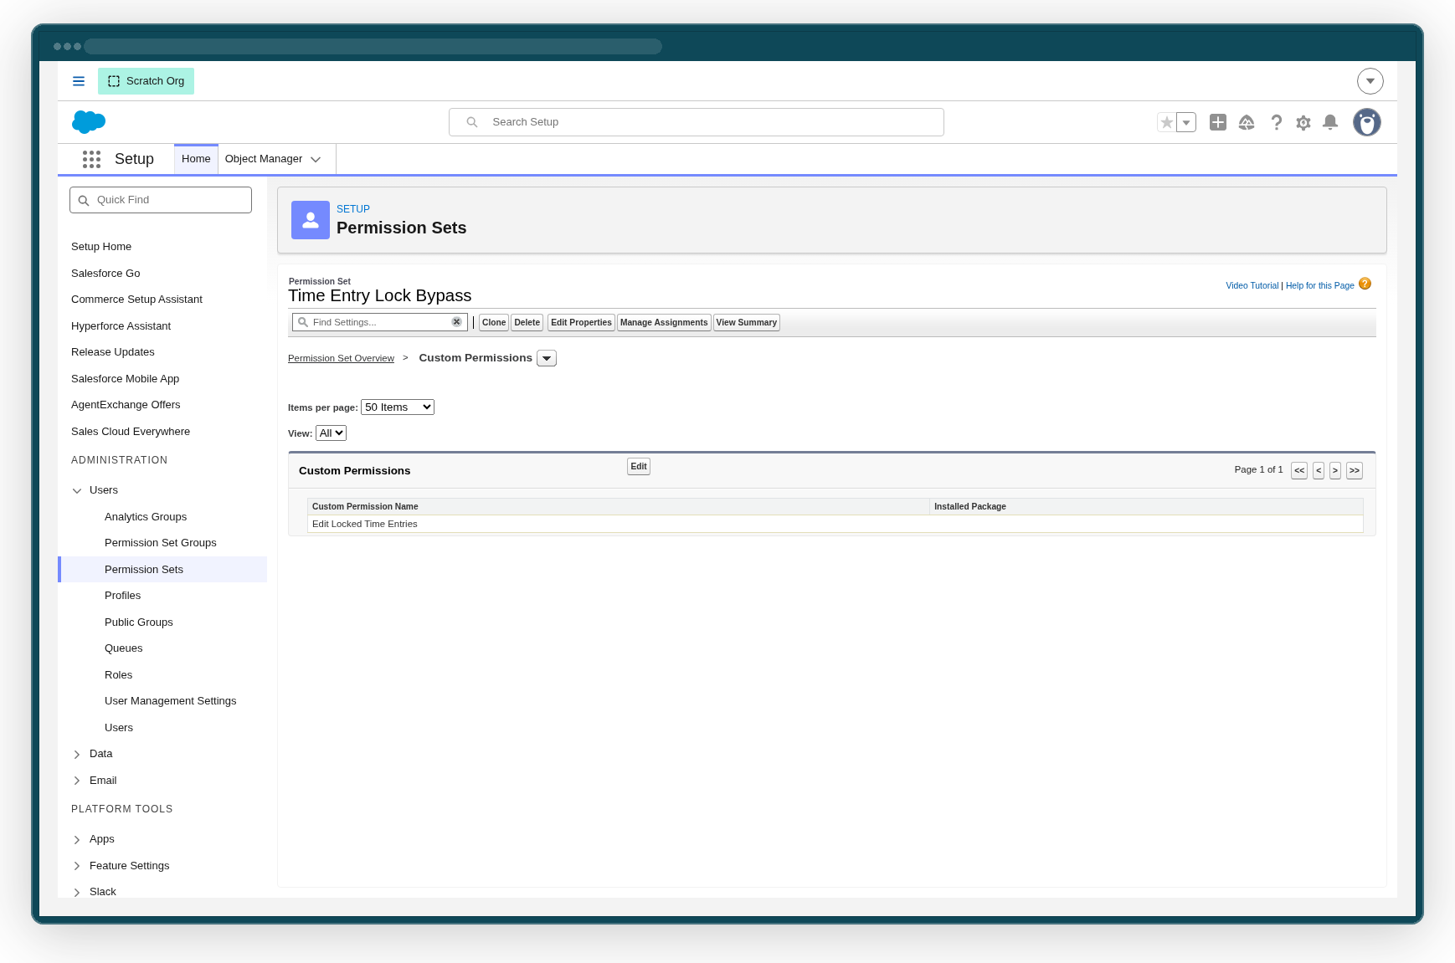Switch to the Home tab
The width and height of the screenshot is (1455, 963).
pos(196,159)
